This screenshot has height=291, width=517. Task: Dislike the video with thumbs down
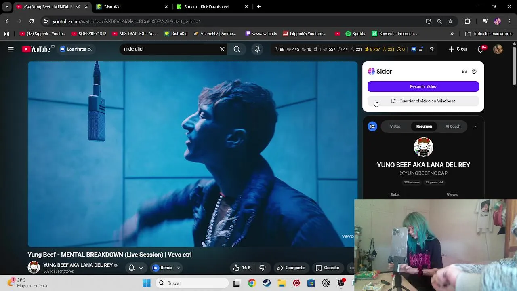point(263,268)
